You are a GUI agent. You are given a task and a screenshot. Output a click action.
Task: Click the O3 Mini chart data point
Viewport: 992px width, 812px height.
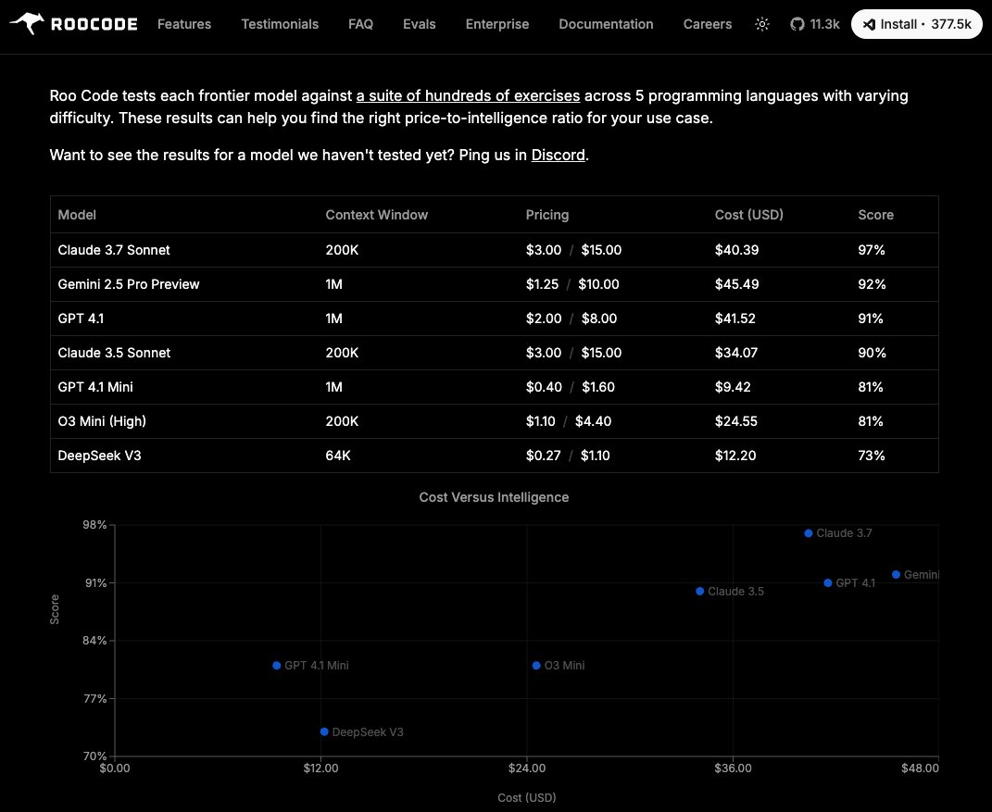click(x=536, y=666)
